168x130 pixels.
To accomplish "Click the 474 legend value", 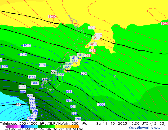I will pos(8,129).
